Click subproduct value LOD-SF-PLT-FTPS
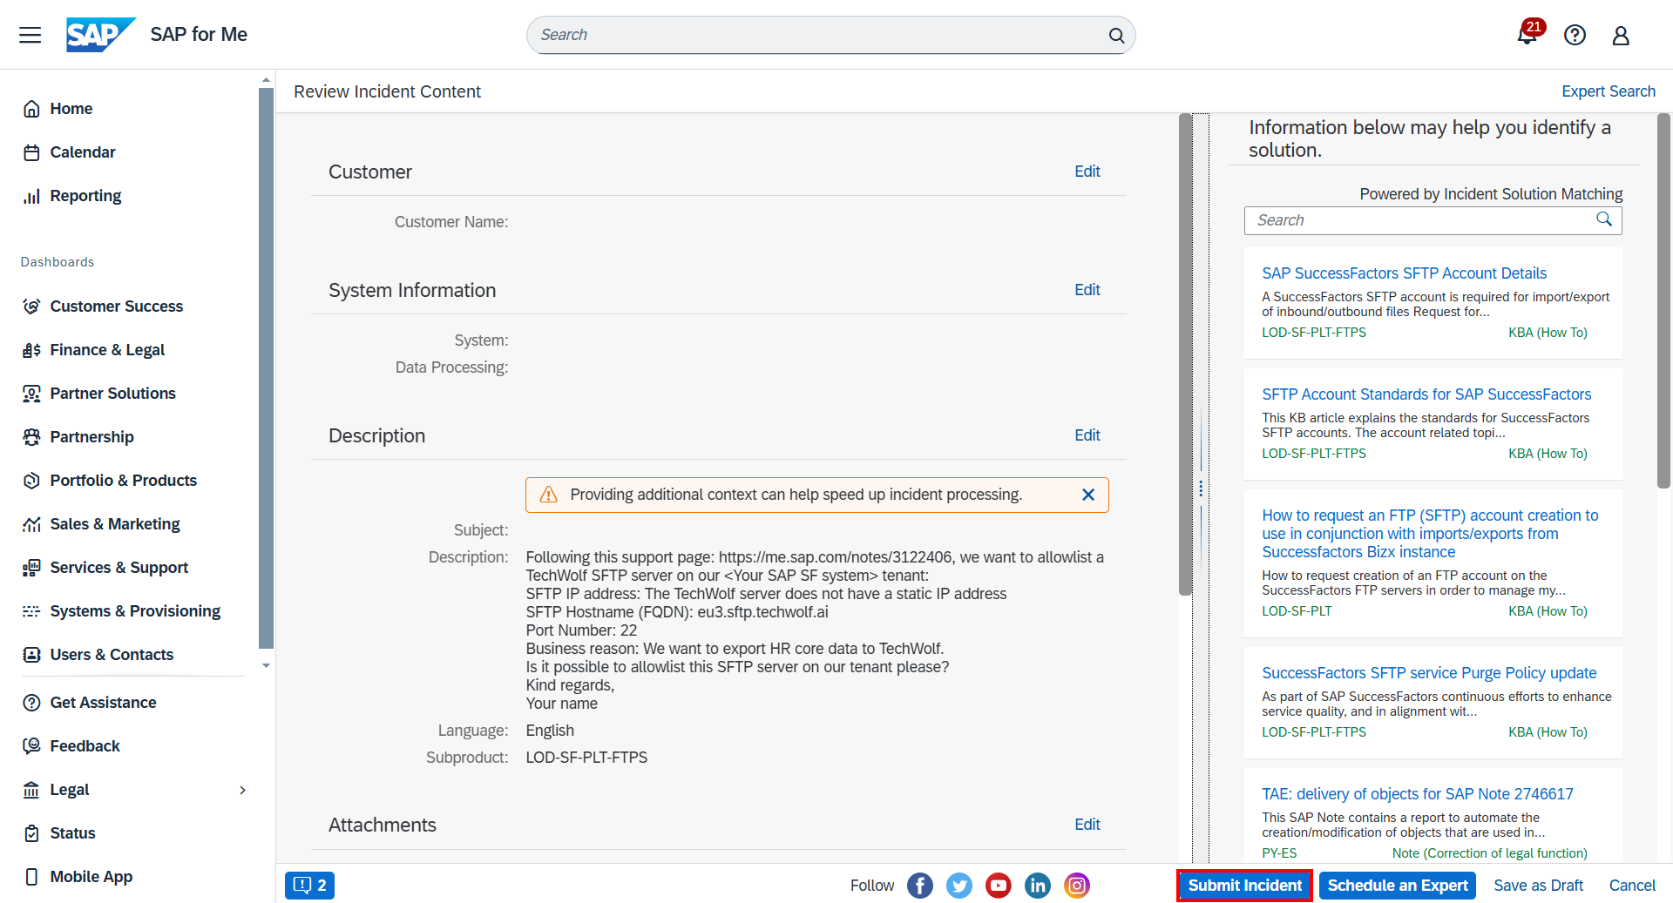 586,758
